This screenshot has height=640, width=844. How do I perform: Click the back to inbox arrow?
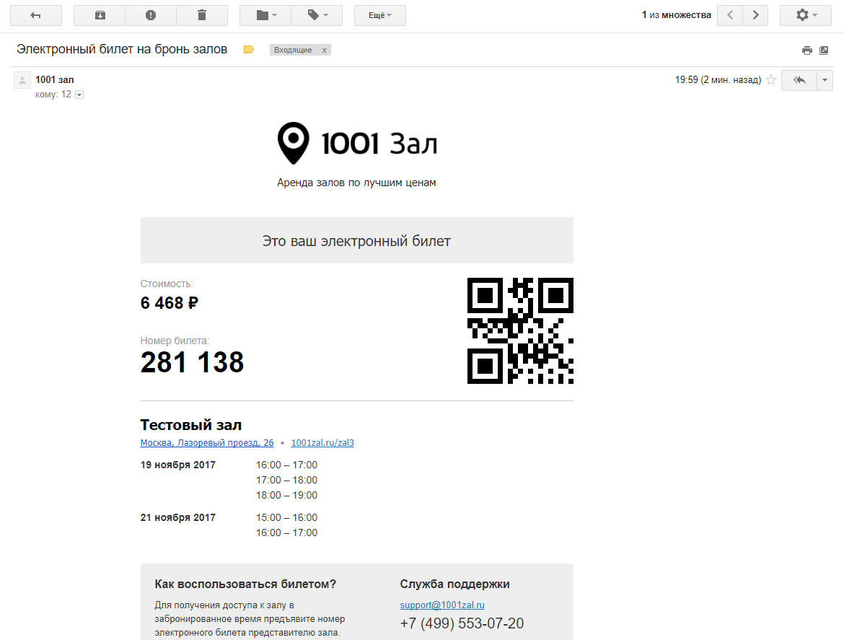(35, 15)
